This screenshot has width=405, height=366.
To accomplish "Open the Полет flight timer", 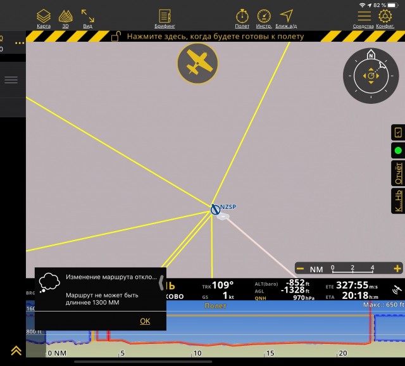I will [x=242, y=18].
